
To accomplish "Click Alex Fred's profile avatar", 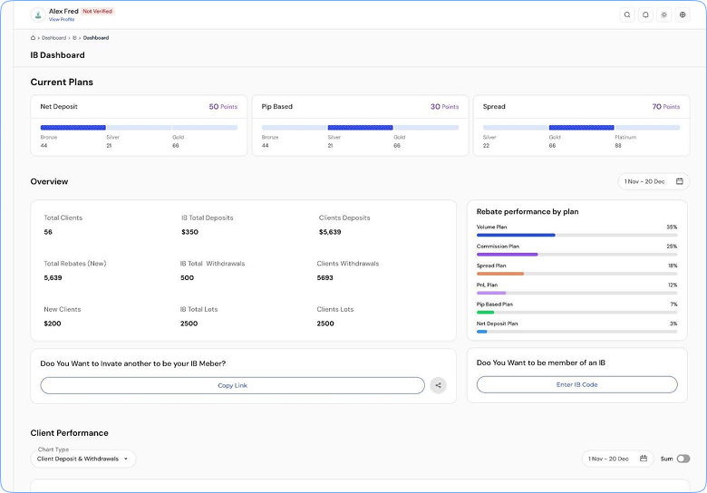I will [x=38, y=14].
